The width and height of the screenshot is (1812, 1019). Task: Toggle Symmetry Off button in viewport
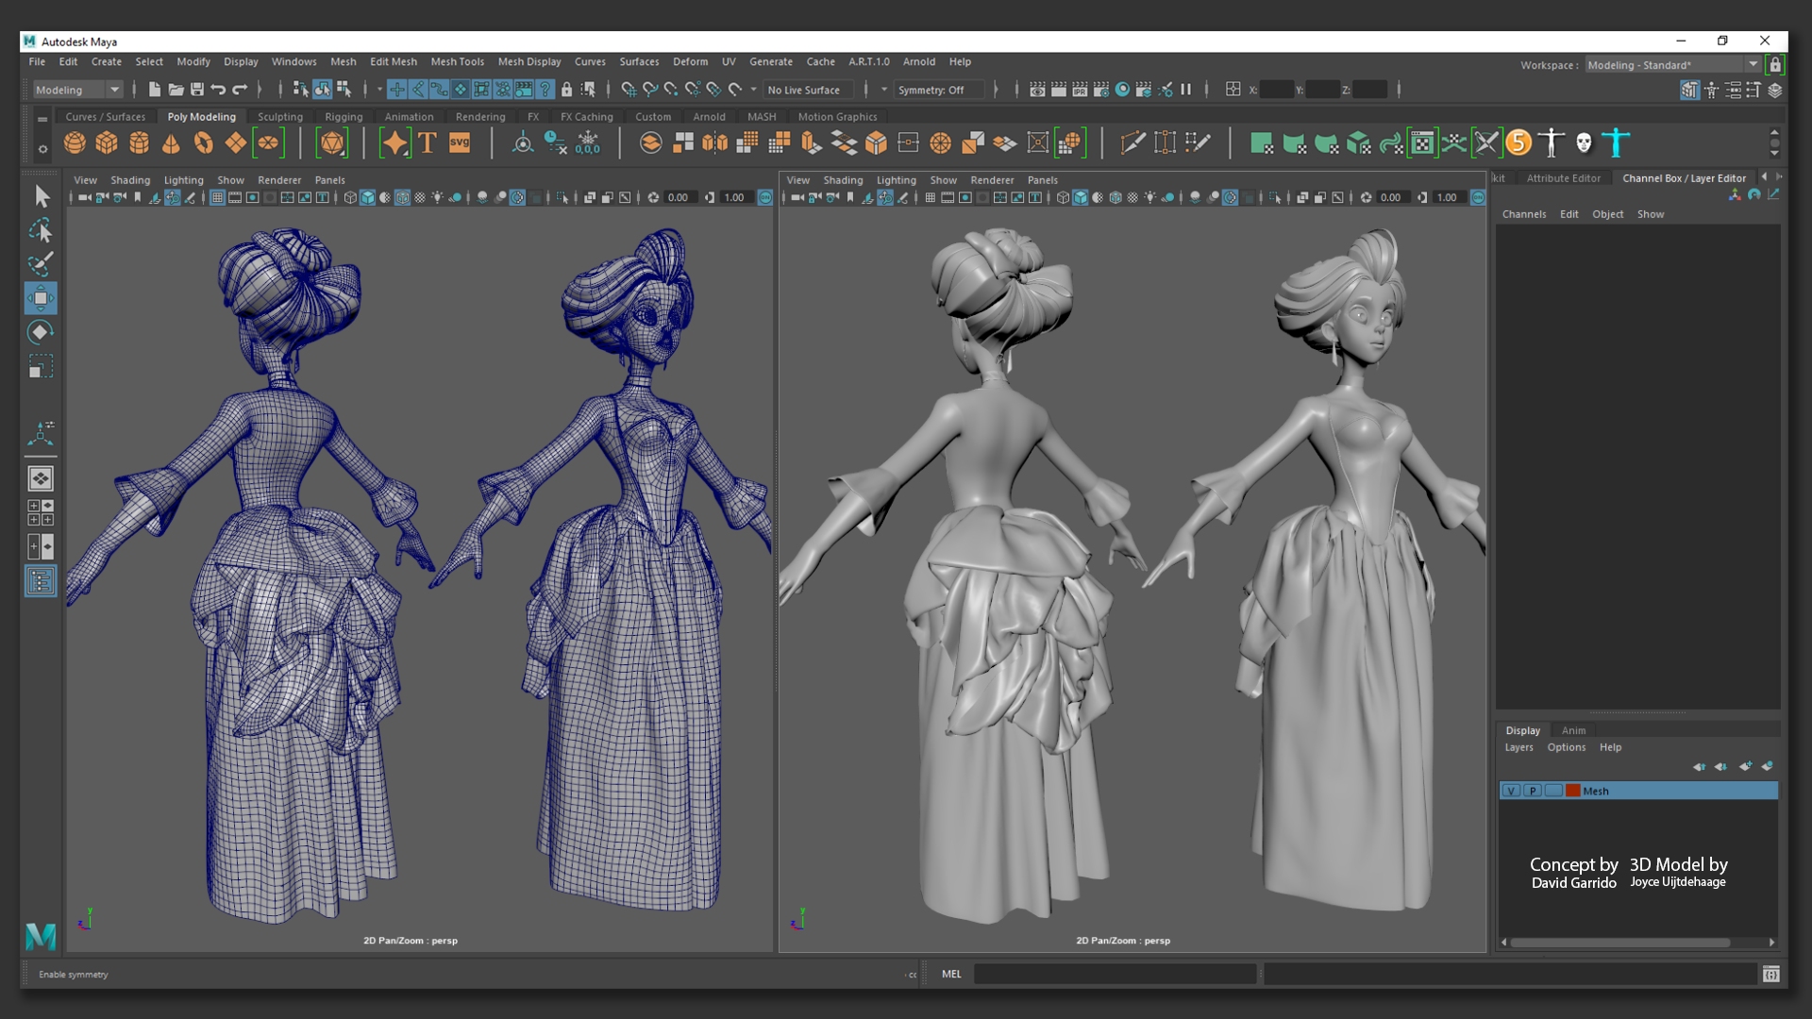[934, 90]
